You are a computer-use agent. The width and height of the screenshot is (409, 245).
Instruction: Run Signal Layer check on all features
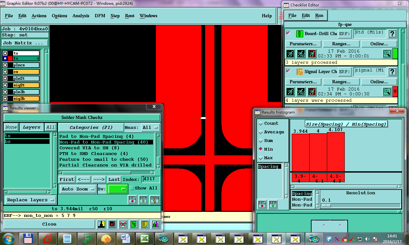tap(290, 92)
